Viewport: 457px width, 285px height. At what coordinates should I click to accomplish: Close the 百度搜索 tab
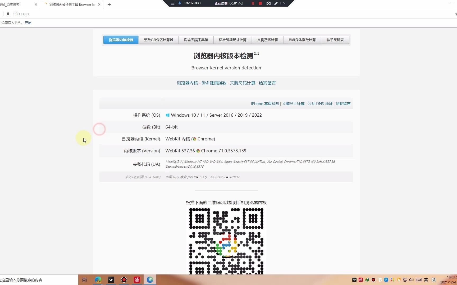pyautogui.click(x=36, y=4)
